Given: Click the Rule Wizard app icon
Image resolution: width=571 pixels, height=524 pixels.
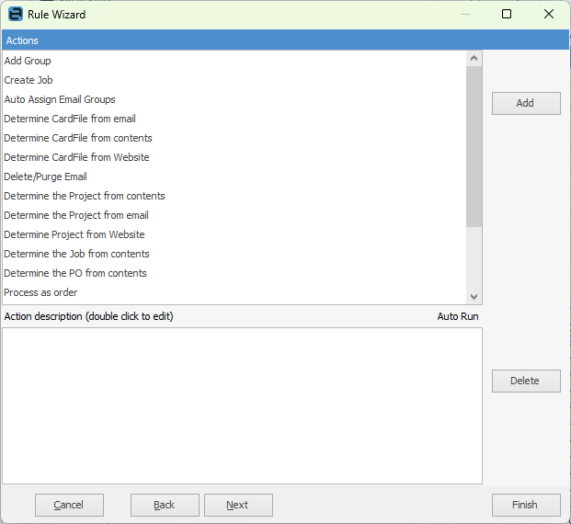Looking at the screenshot, I should click(x=16, y=14).
